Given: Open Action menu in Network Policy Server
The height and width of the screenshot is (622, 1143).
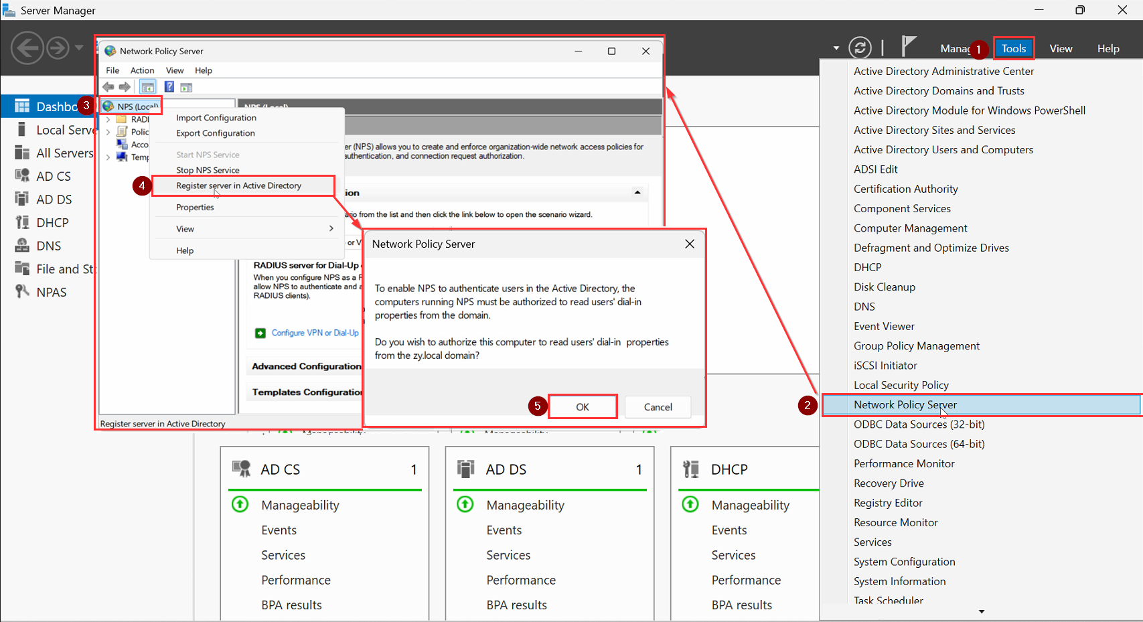Looking at the screenshot, I should [142, 70].
